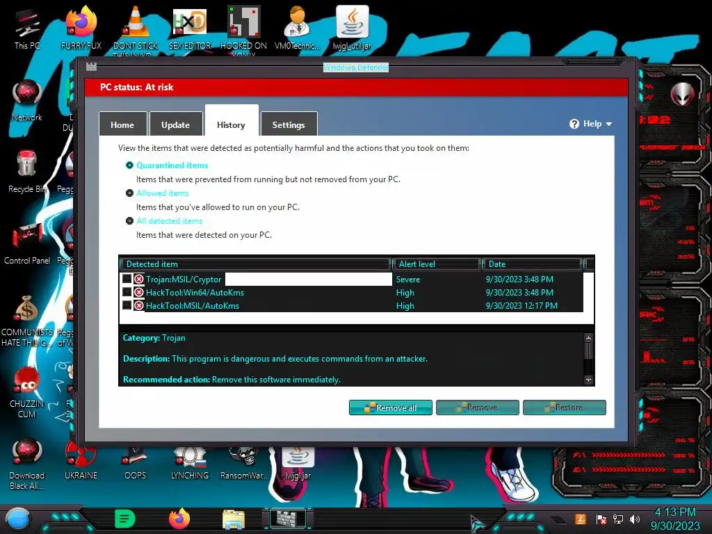Open the green notes app in taskbar
The image size is (712, 534).
(125, 519)
